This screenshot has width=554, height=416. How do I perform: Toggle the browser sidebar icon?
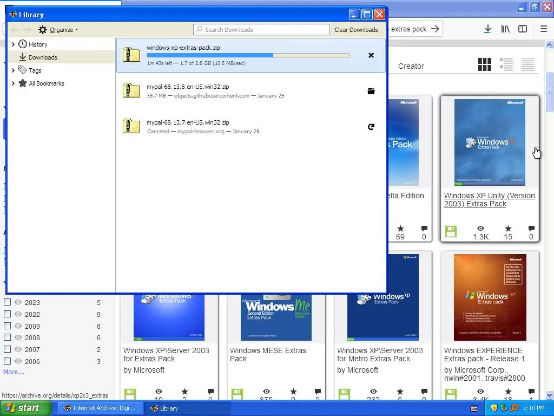coord(523,29)
